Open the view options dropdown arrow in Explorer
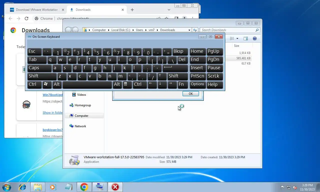Viewport: 320px width, 192px height. (x=237, y=38)
